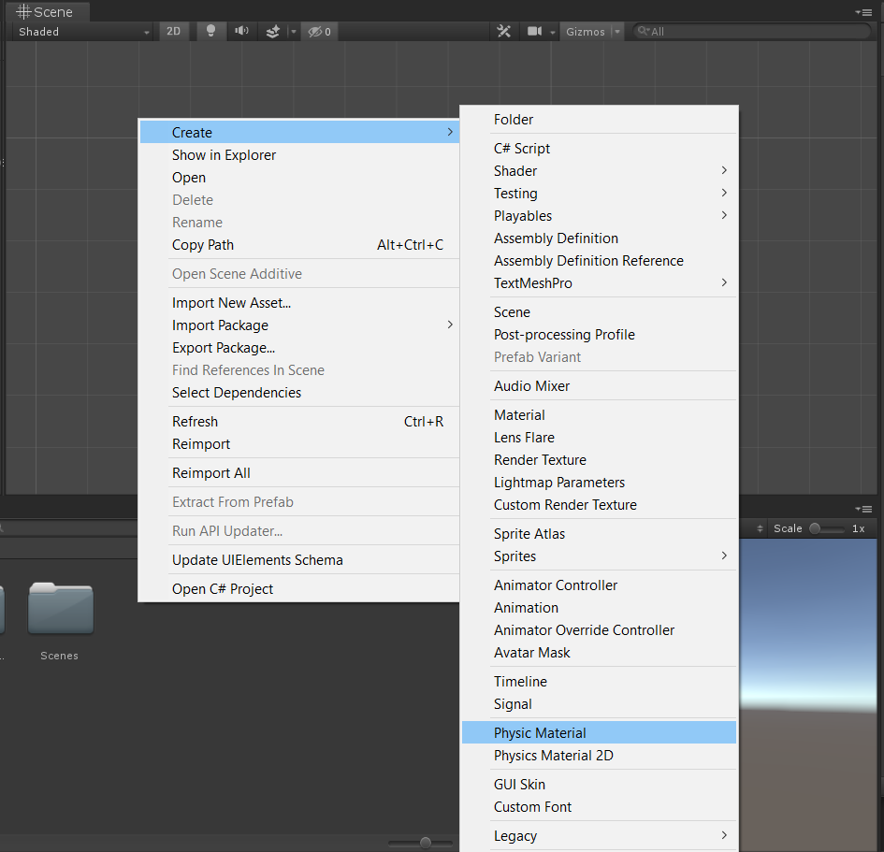Create a Signal asset
Image resolution: width=884 pixels, height=852 pixels.
click(x=599, y=704)
